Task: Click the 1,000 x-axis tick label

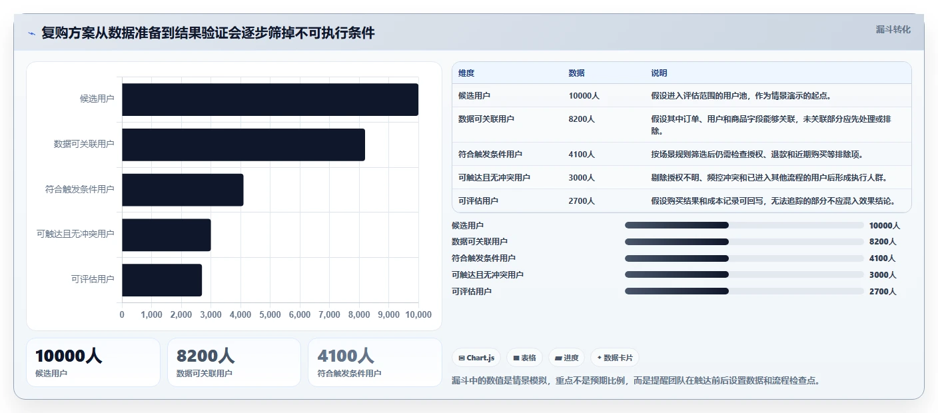Action: pyautogui.click(x=152, y=315)
